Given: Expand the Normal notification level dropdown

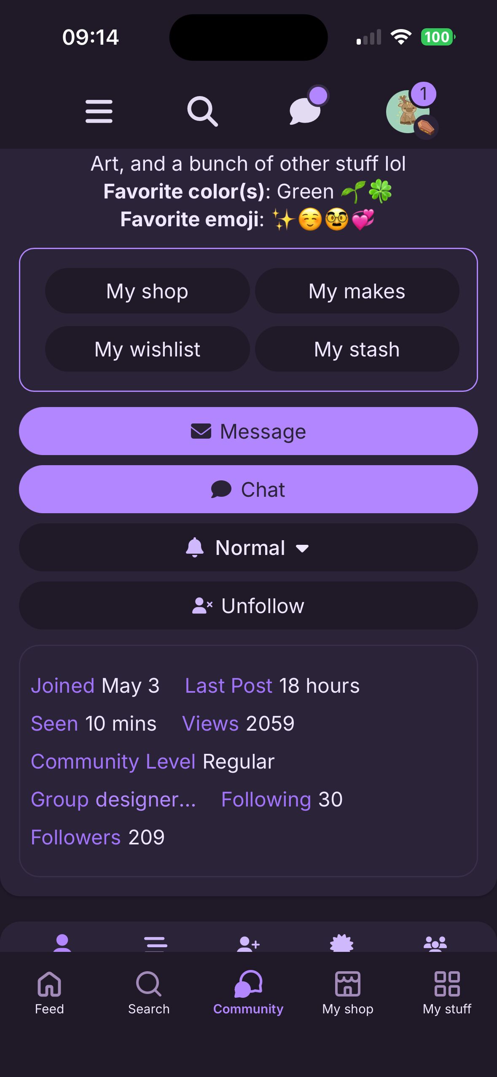Looking at the screenshot, I should click(248, 547).
